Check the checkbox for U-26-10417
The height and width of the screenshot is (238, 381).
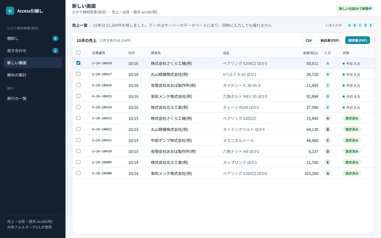pyautogui.click(x=79, y=74)
